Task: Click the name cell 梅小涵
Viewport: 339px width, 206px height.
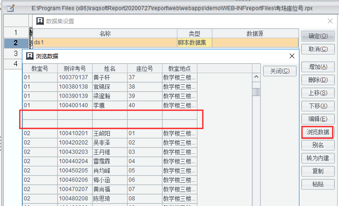Action: (x=110, y=180)
